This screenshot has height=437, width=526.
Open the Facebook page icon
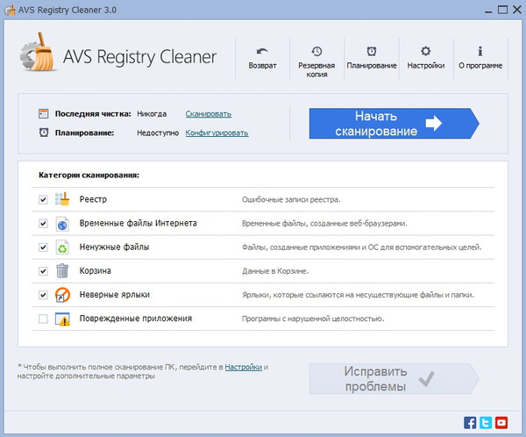tap(471, 422)
